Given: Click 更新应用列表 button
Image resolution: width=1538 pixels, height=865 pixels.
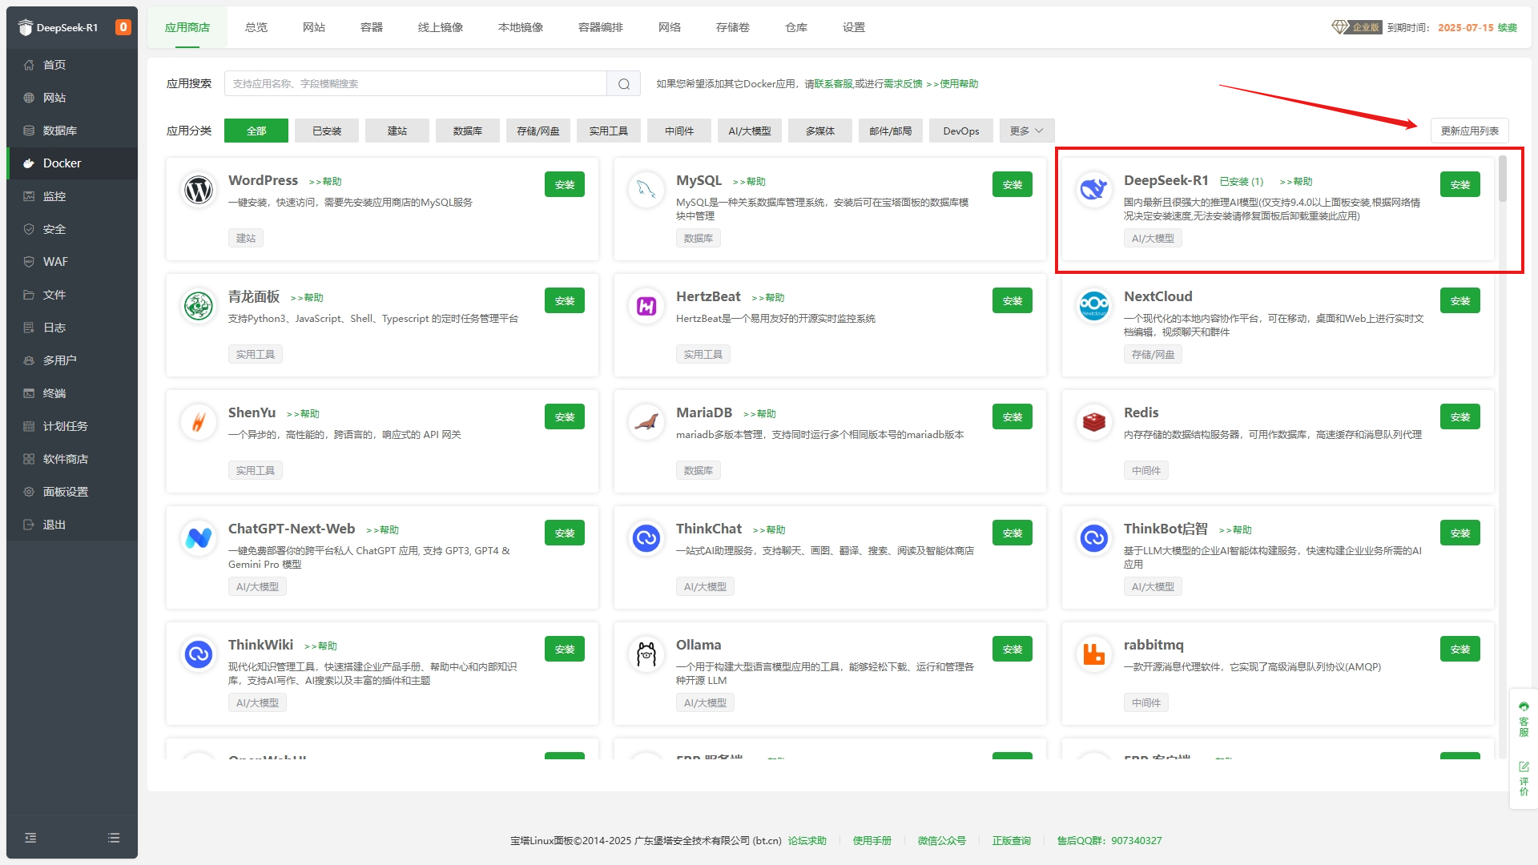Looking at the screenshot, I should click(x=1470, y=131).
